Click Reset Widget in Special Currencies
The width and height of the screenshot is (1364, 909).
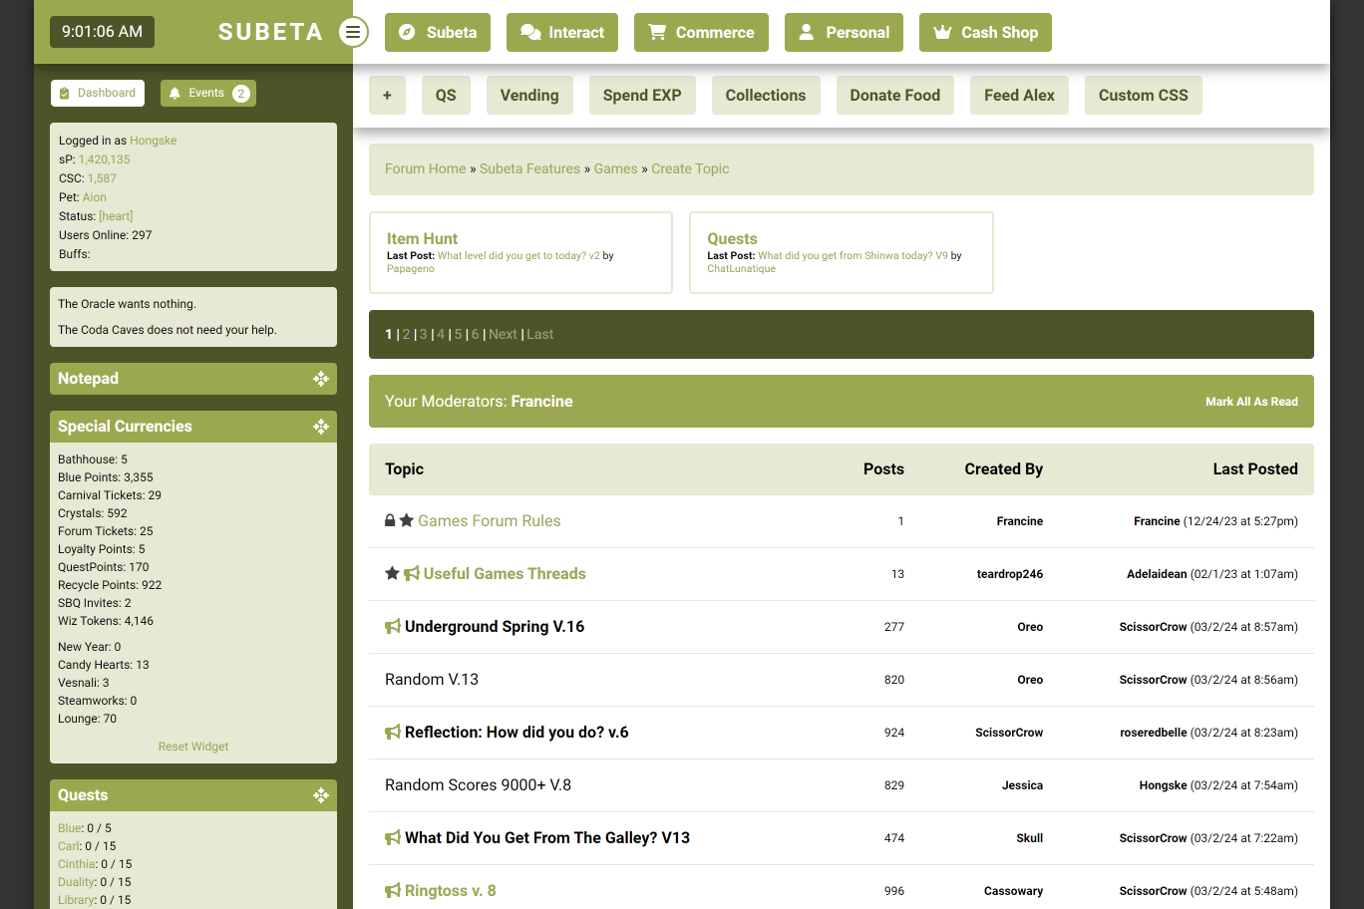(193, 747)
